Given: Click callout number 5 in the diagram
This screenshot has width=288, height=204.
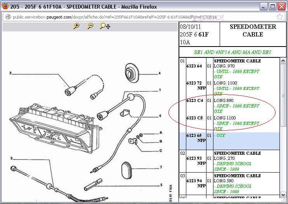Looking at the screenshot, I should 161,185.
